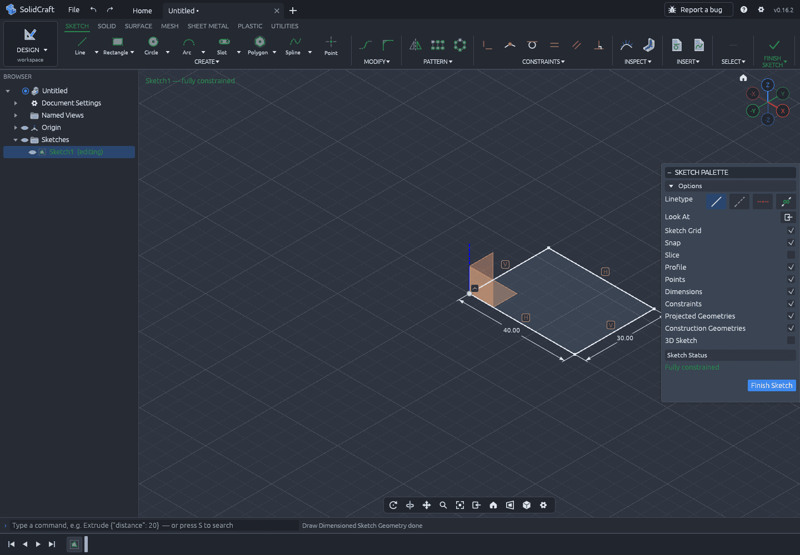Click the Finish Sketch button
Image resolution: width=800 pixels, height=555 pixels.
click(x=772, y=385)
